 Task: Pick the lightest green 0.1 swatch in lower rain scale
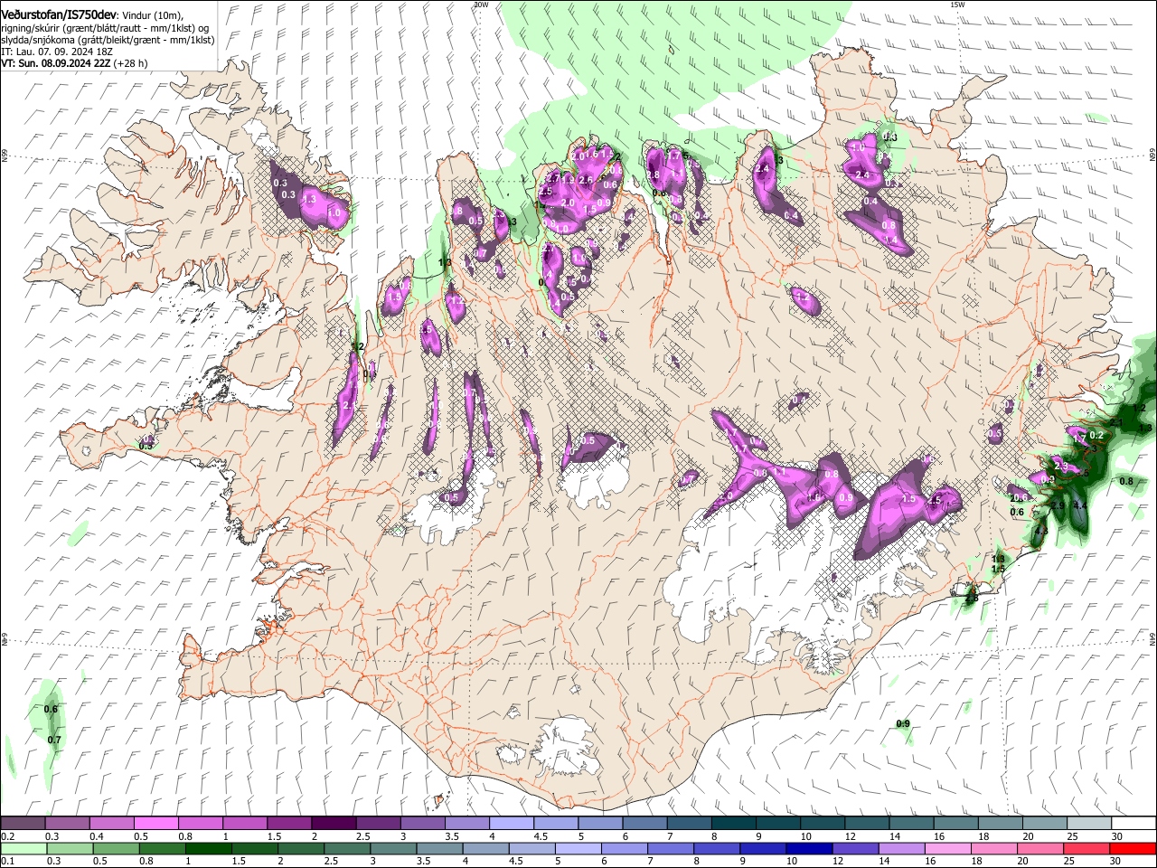pyautogui.click(x=24, y=848)
